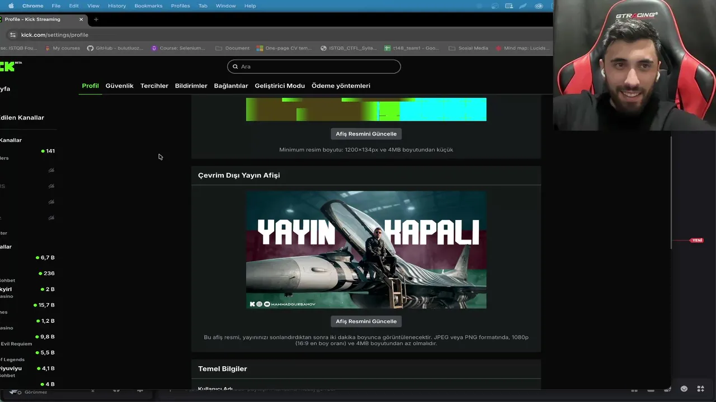Click the Çevrim Dışı Yayın Afişi heading
The width and height of the screenshot is (716, 402).
(x=239, y=175)
